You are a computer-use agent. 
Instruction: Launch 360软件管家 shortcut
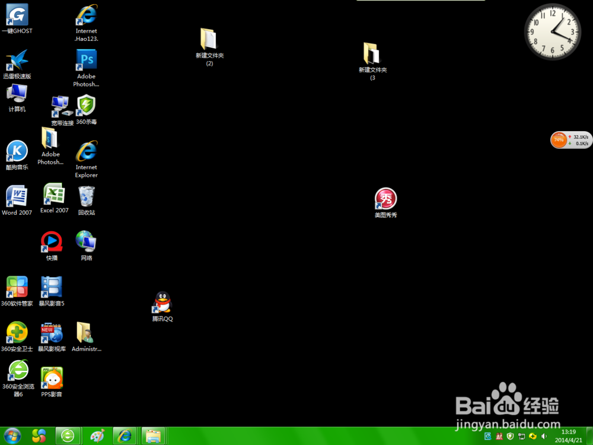click(17, 291)
